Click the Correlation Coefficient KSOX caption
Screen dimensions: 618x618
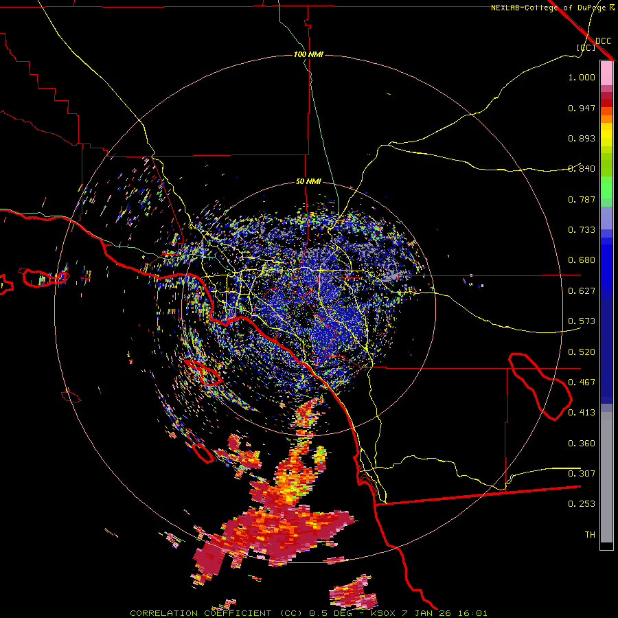(x=308, y=613)
